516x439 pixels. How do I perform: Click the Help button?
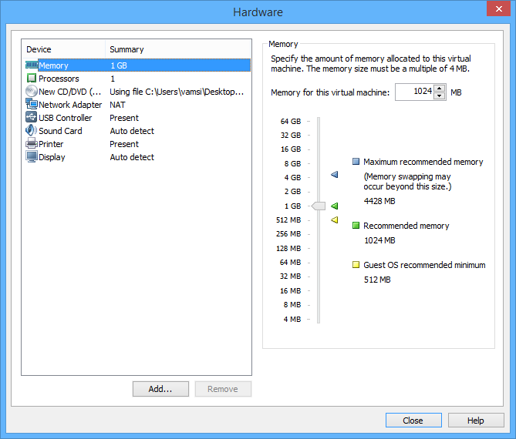[x=476, y=421]
